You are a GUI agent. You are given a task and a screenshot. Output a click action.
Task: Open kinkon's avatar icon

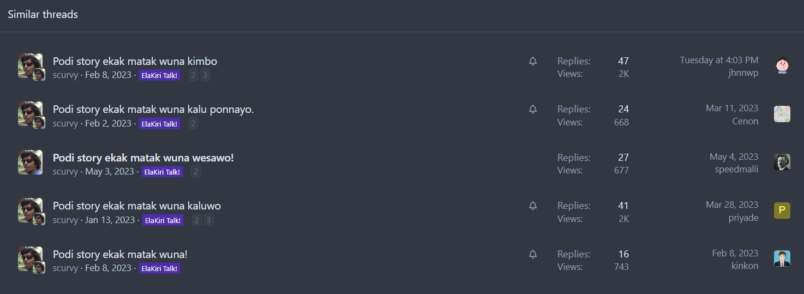[782, 259]
